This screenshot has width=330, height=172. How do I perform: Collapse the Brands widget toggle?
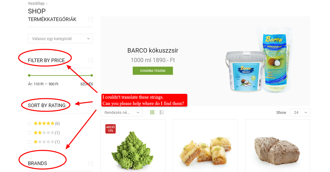coord(90,163)
